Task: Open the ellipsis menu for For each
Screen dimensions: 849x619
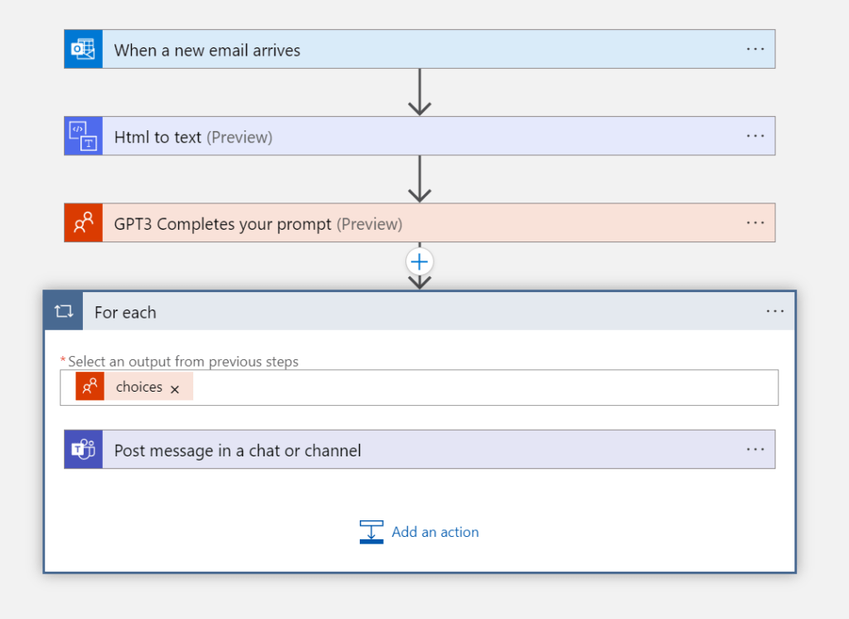Action: point(775,311)
